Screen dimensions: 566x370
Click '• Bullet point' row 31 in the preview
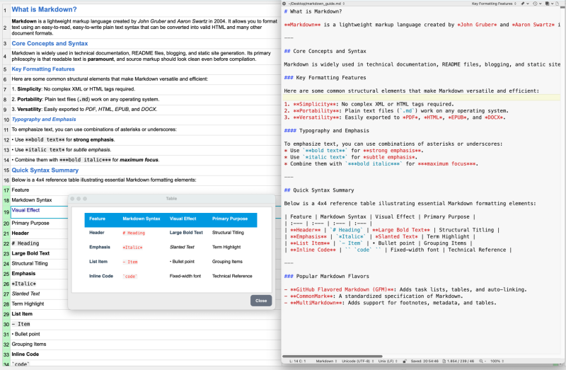(25, 334)
